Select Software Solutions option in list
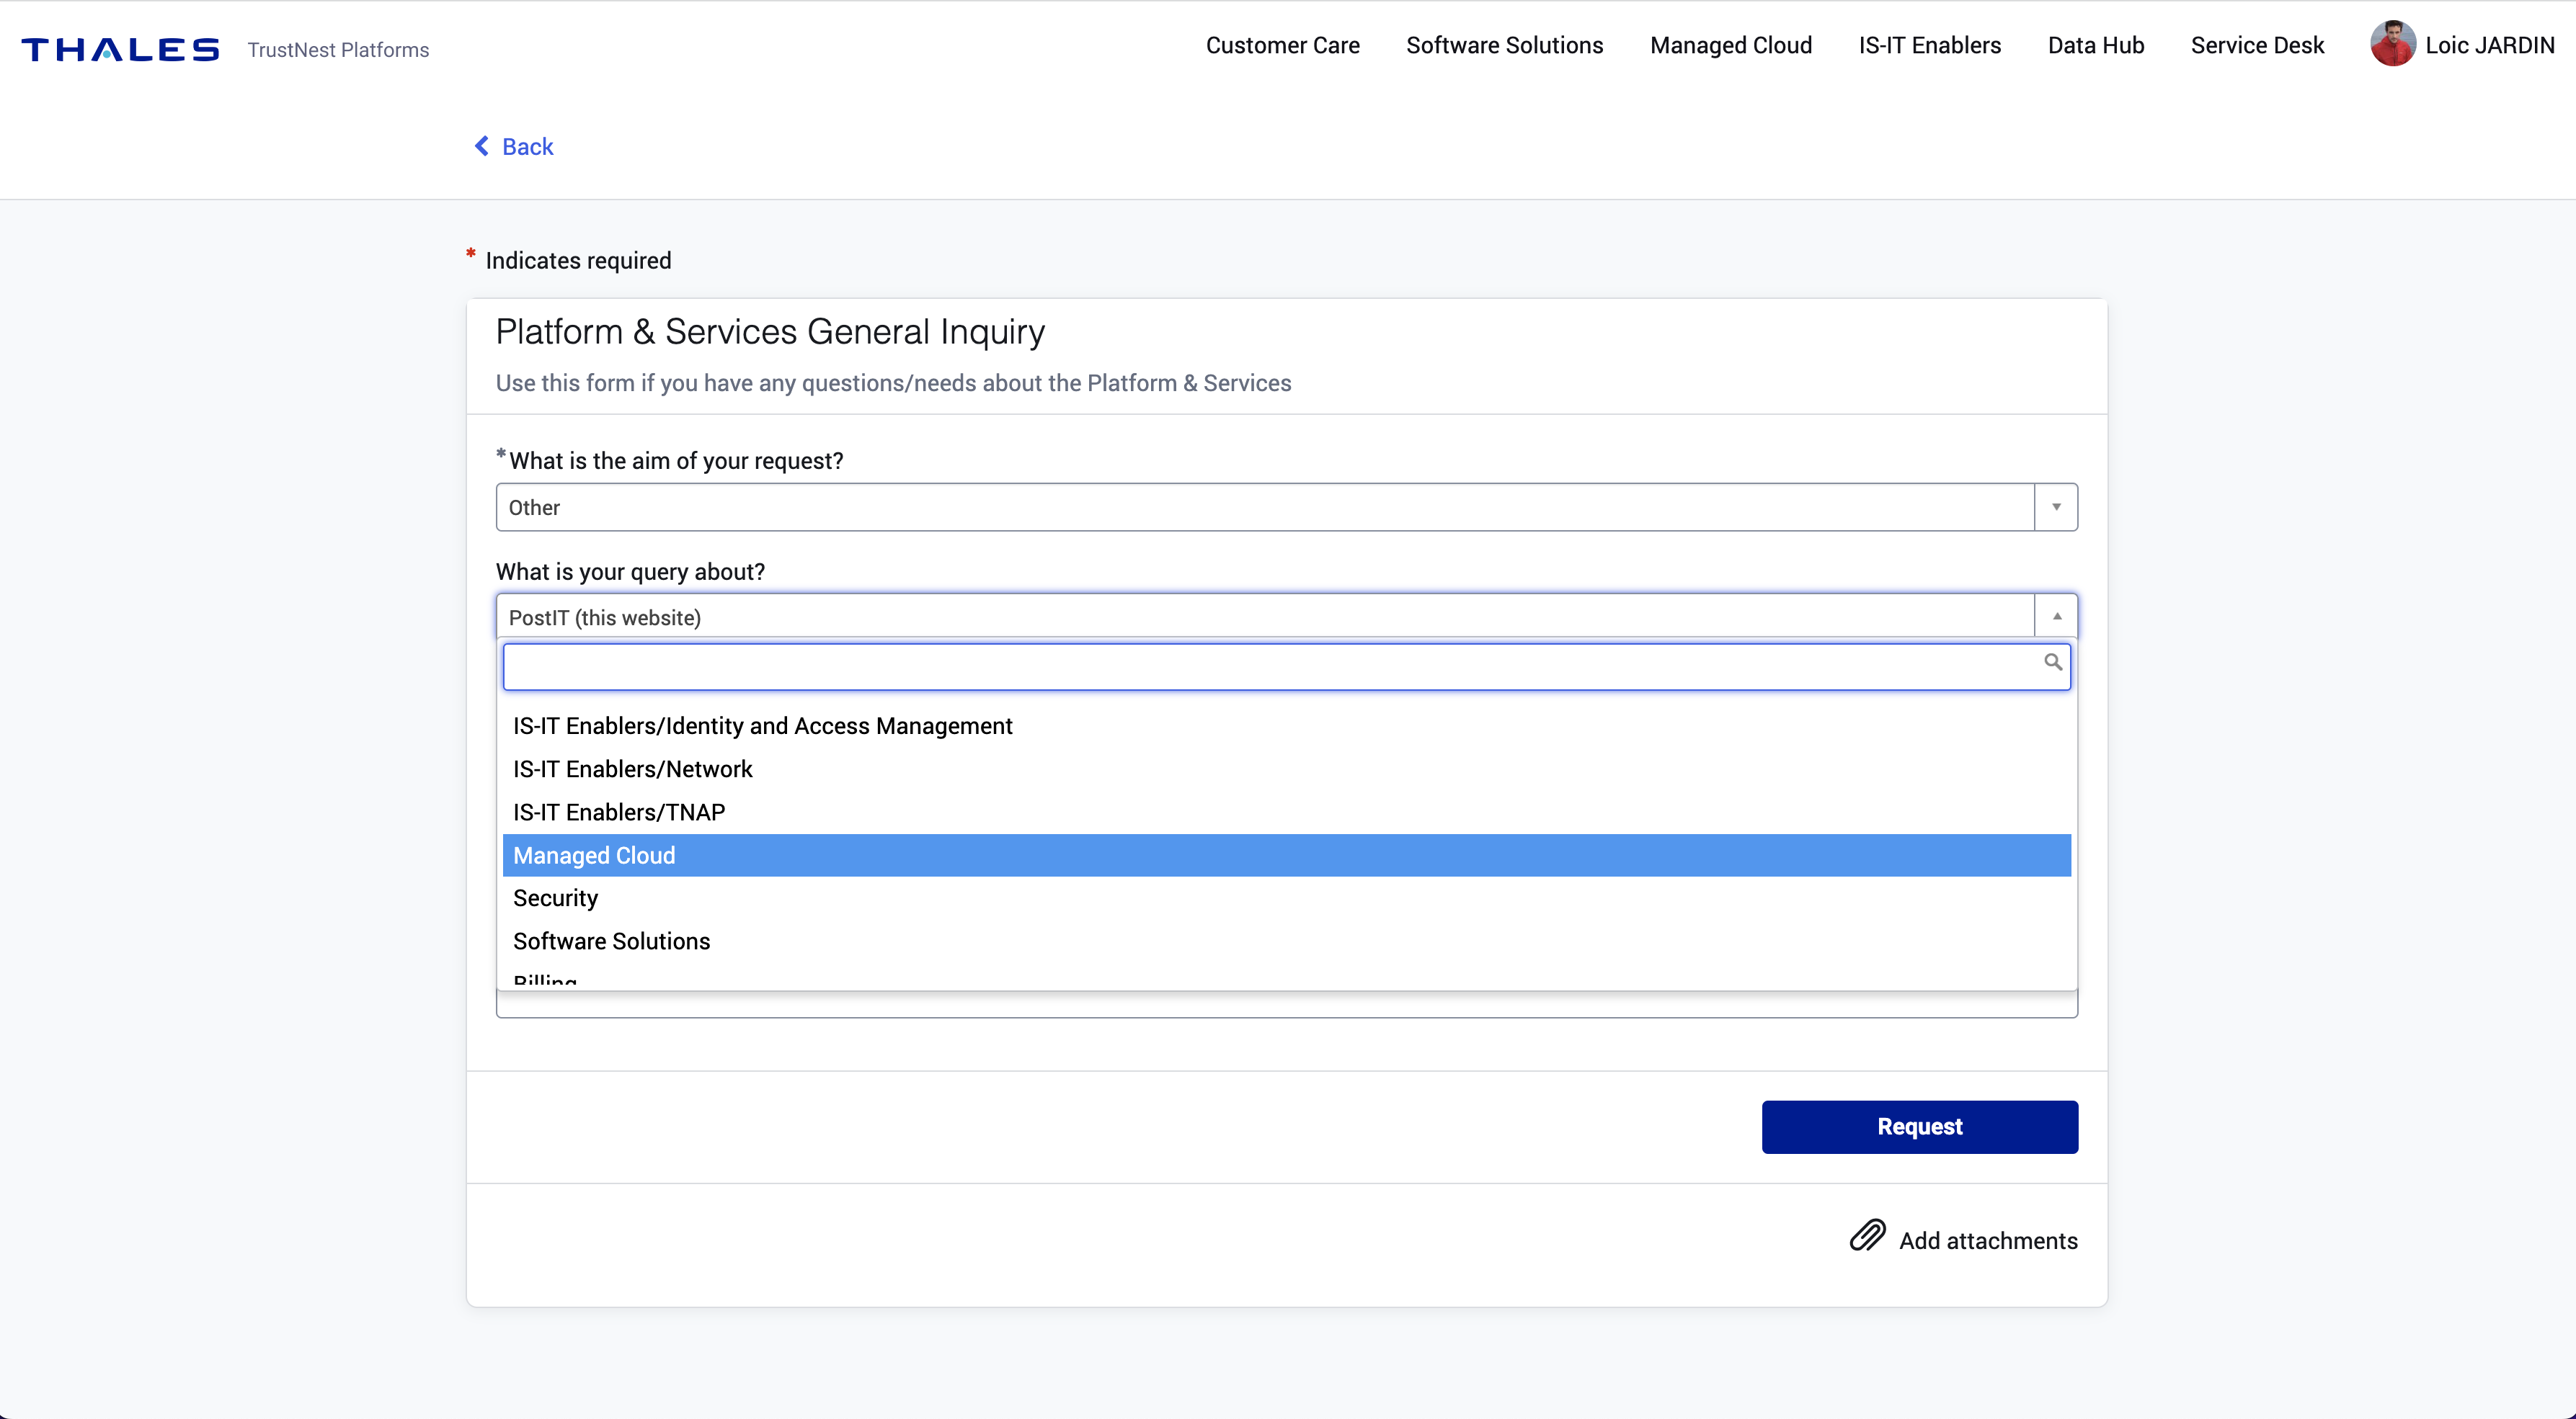Image resolution: width=2576 pixels, height=1419 pixels. (1286, 941)
